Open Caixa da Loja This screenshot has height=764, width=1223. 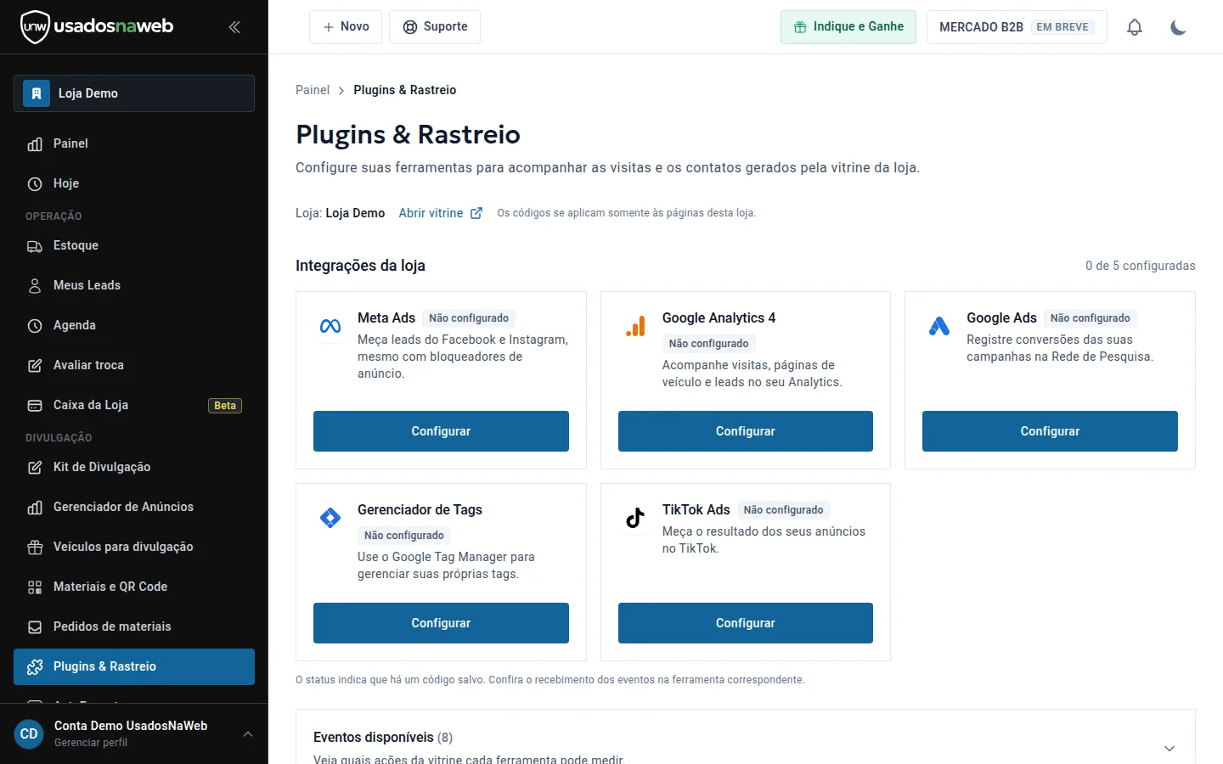134,405
